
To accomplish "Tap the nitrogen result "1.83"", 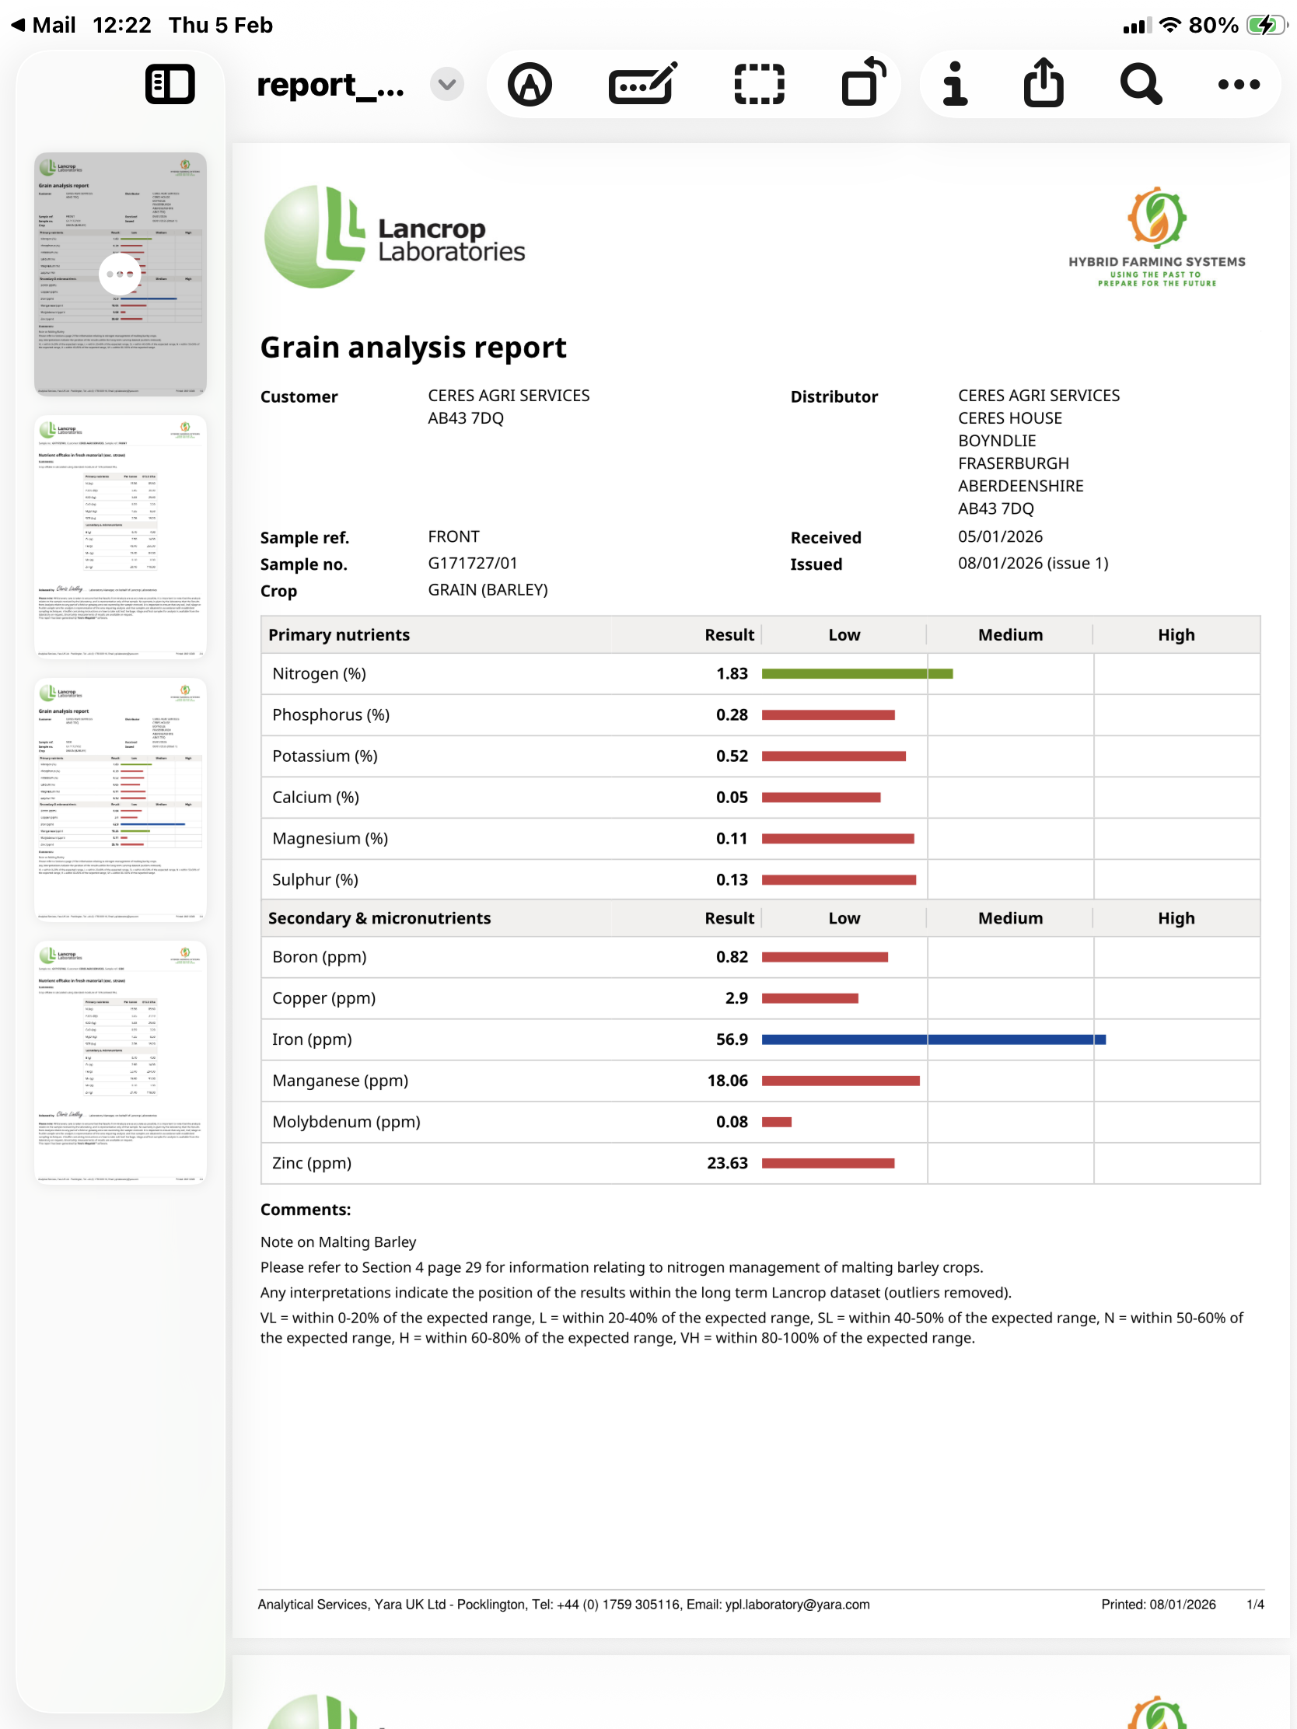I will (732, 674).
